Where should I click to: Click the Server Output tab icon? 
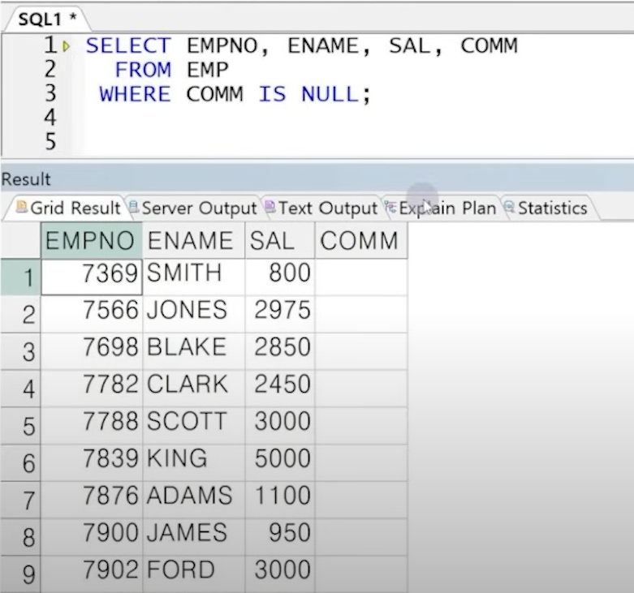click(133, 207)
